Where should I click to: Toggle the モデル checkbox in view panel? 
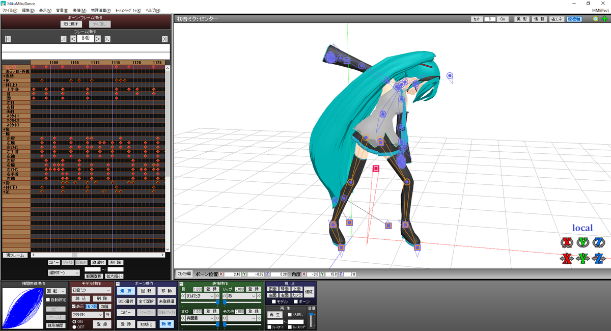(273, 302)
